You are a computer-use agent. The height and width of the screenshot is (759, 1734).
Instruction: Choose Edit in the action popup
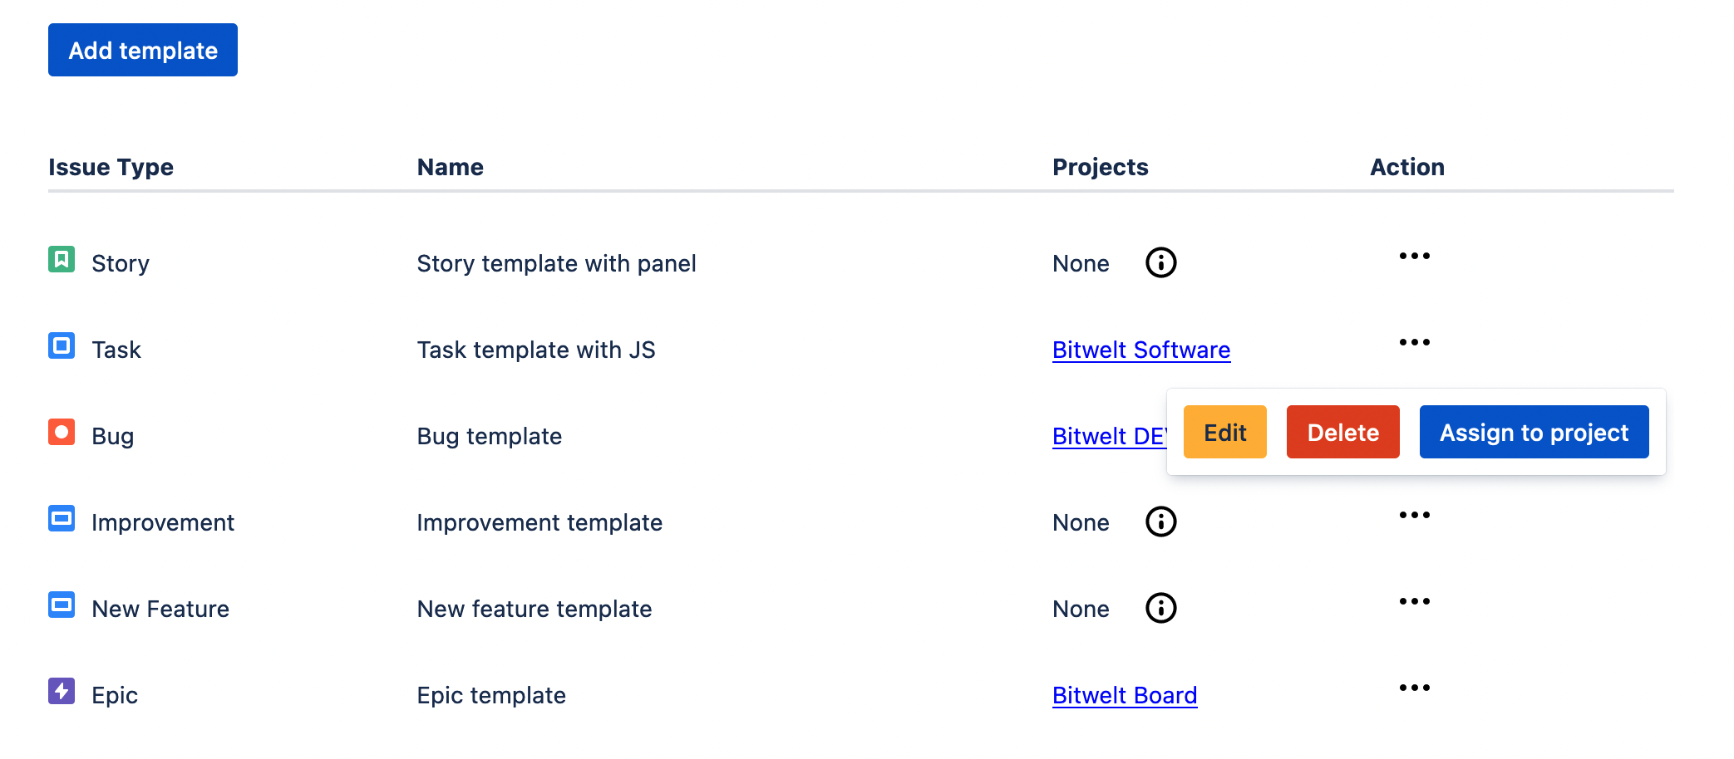pos(1224,433)
